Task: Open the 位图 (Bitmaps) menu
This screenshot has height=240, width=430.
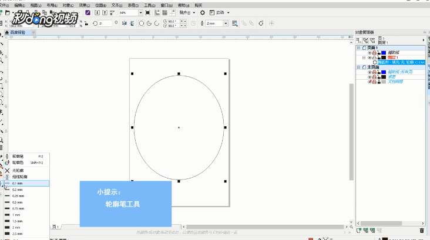Action: pos(100,5)
